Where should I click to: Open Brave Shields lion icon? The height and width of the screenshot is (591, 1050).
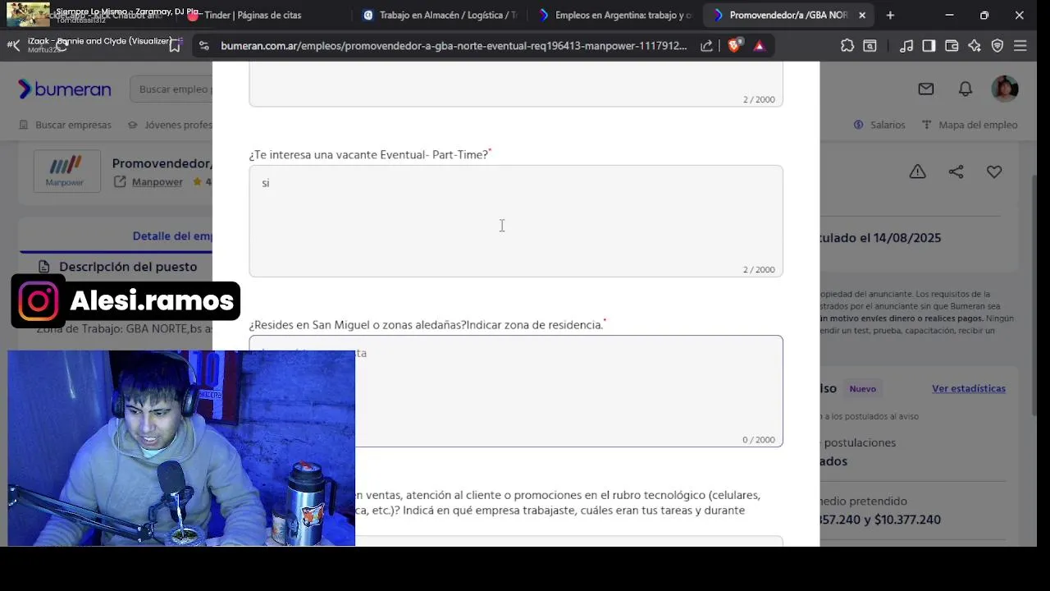pos(734,46)
